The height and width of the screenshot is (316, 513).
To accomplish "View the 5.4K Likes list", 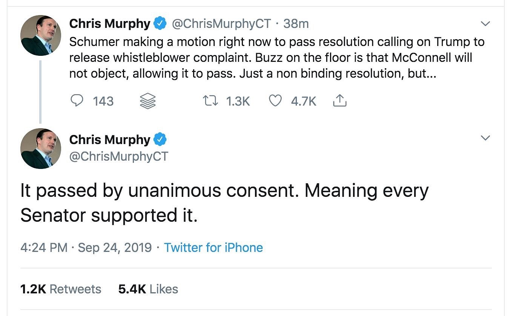I will coord(148,289).
